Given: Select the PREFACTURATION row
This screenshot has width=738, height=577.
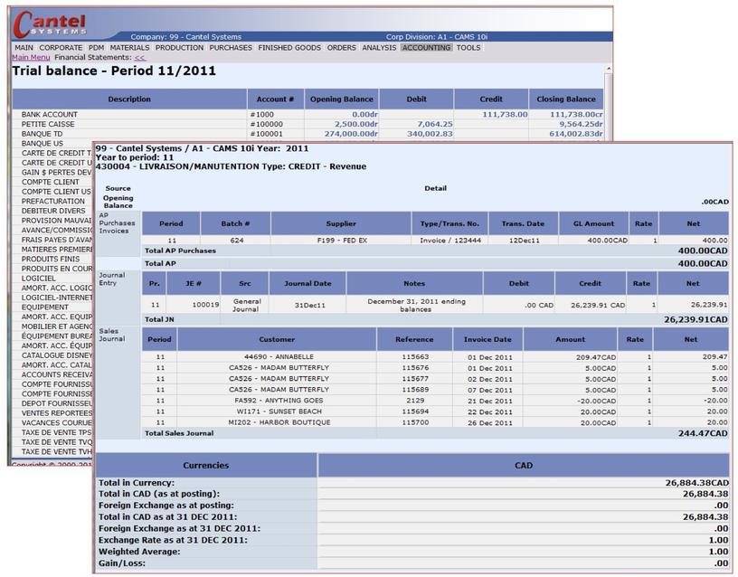Looking at the screenshot, I should tap(52, 202).
